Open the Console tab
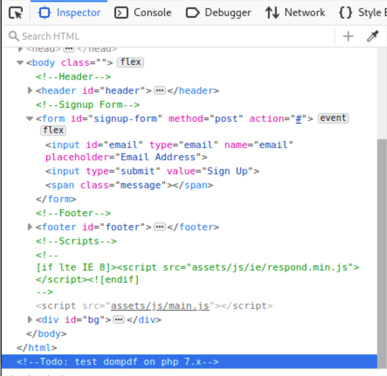Image resolution: width=387 pixels, height=376 pixels. click(143, 13)
